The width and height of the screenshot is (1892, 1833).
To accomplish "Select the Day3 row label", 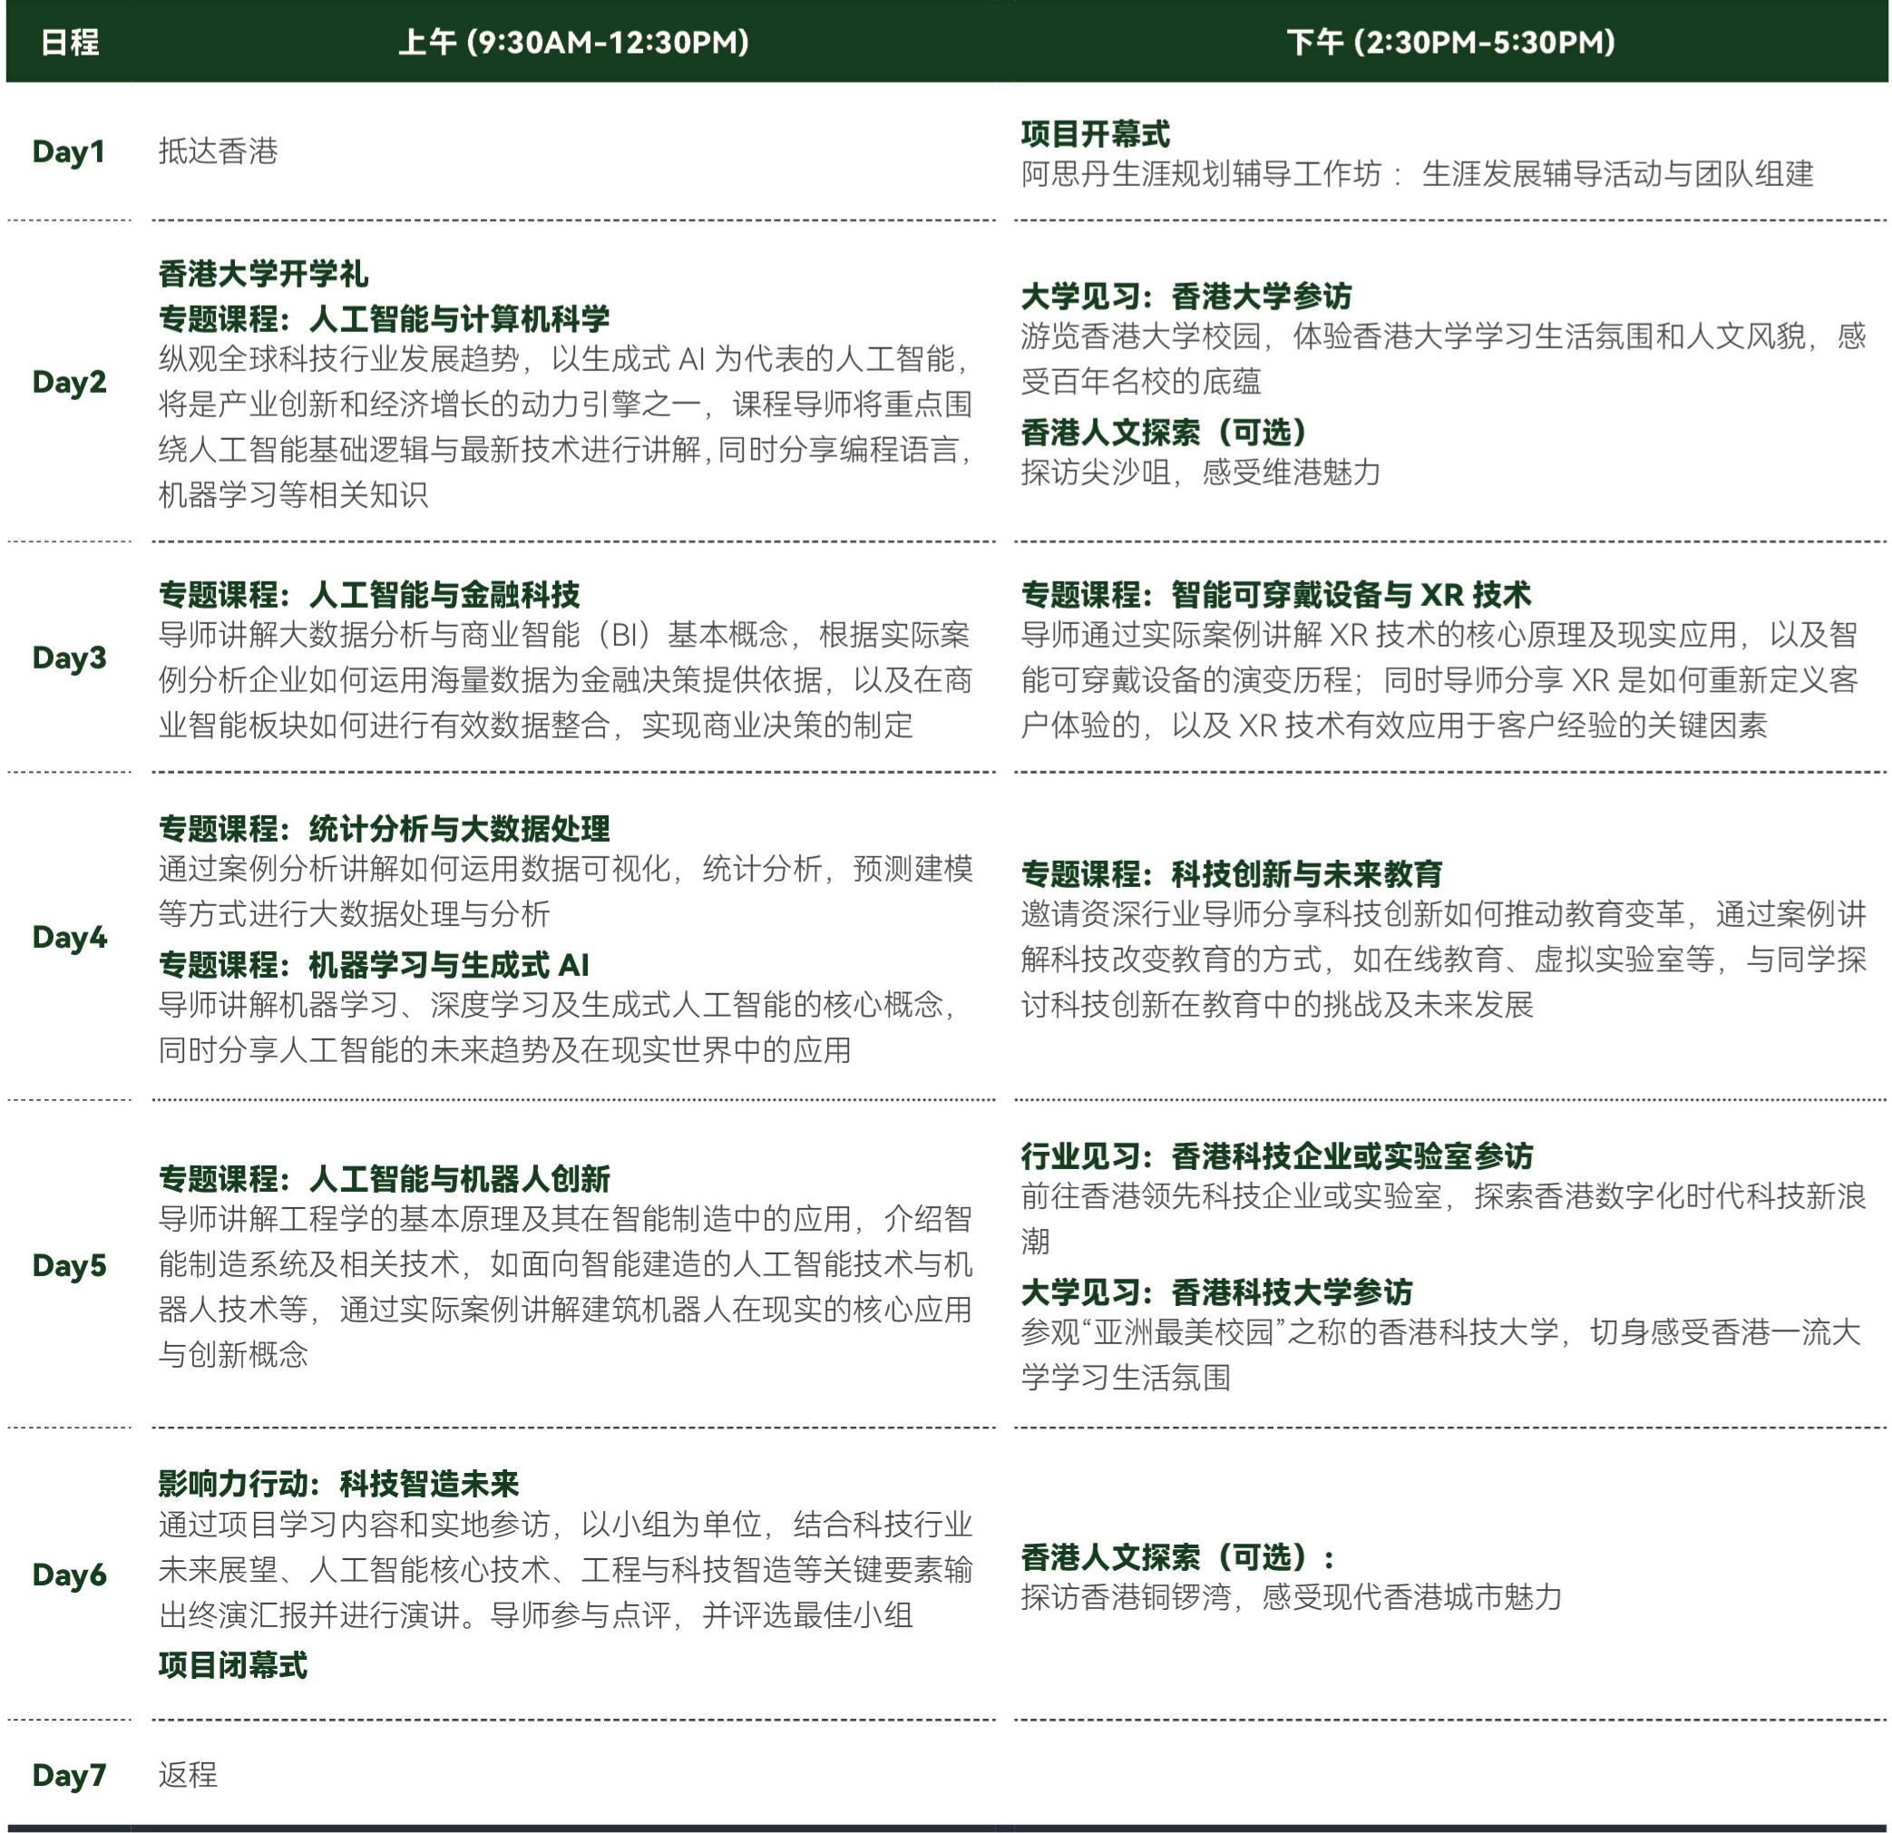I will click(x=69, y=658).
